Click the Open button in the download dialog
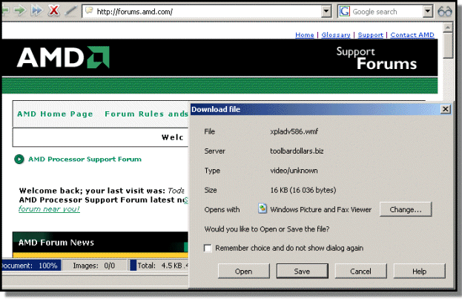This screenshot has width=462, height=299. point(244,271)
